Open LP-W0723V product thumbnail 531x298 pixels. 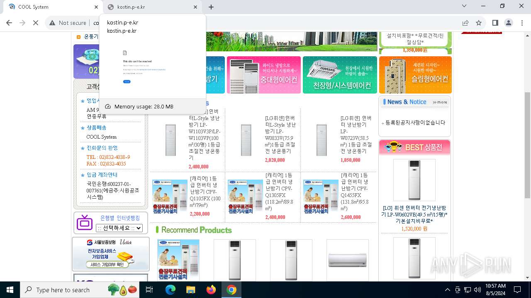[x=321, y=140]
